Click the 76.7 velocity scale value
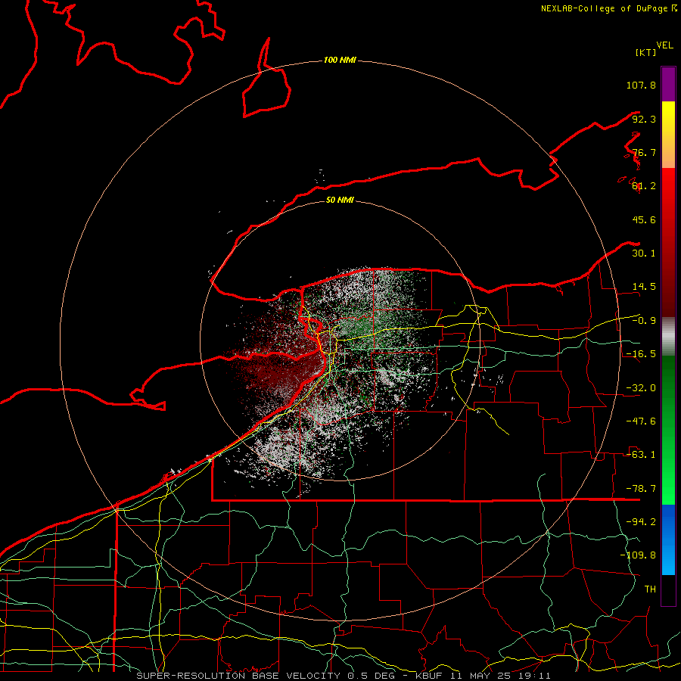681x681 pixels. (644, 152)
